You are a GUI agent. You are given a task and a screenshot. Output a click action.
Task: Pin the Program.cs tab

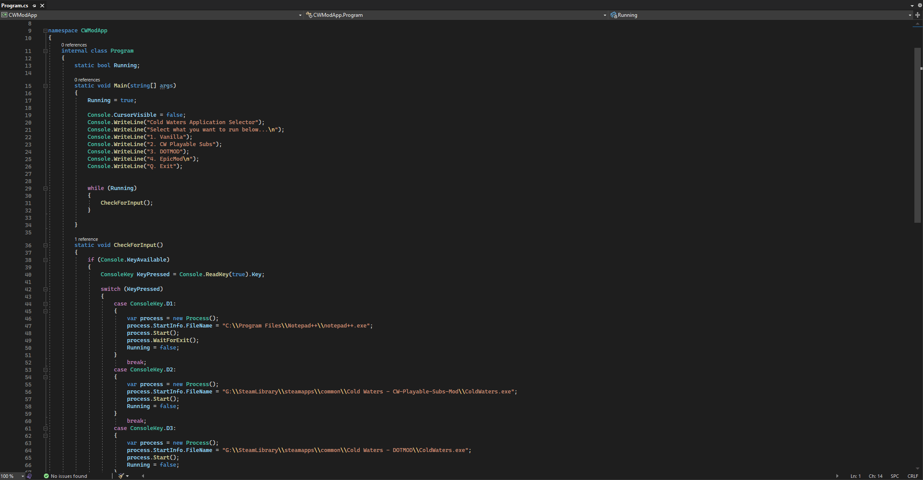[x=34, y=6]
